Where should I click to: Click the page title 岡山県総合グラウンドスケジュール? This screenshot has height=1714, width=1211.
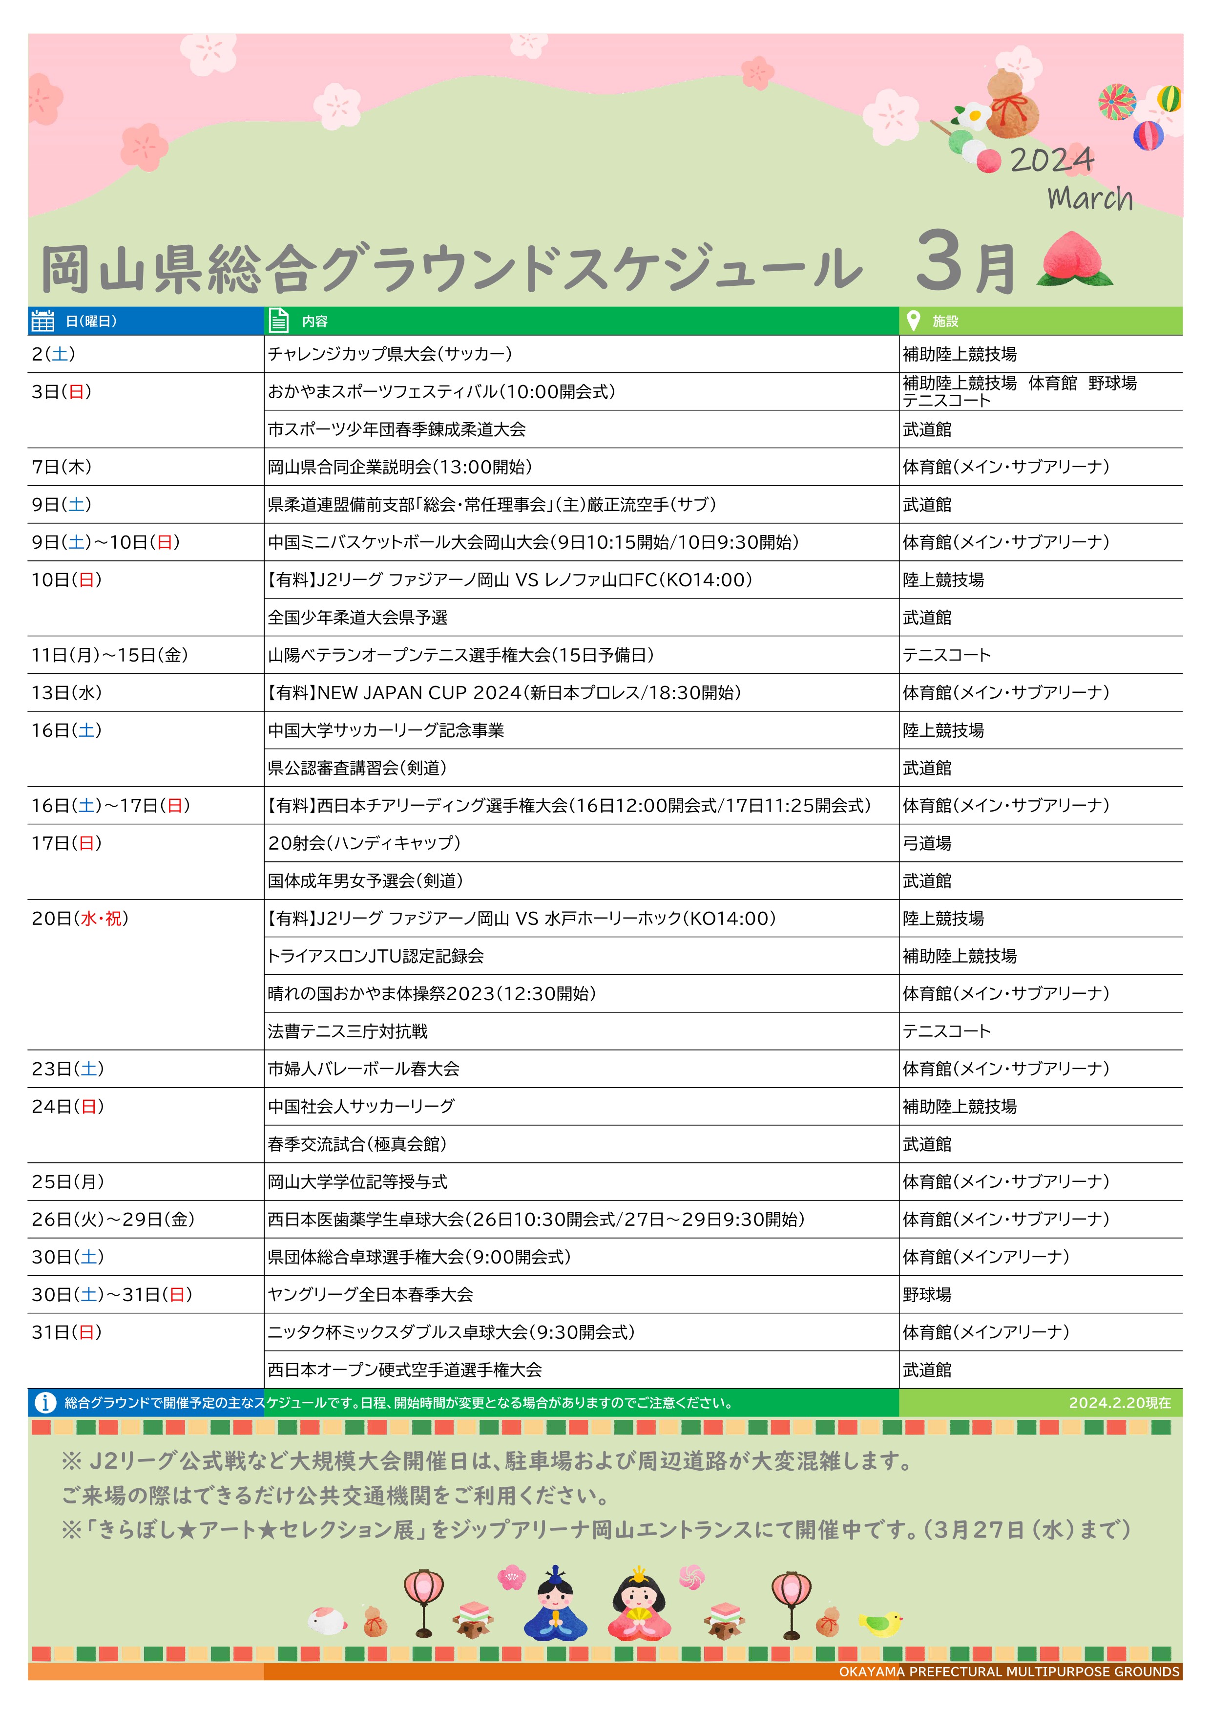(x=452, y=268)
